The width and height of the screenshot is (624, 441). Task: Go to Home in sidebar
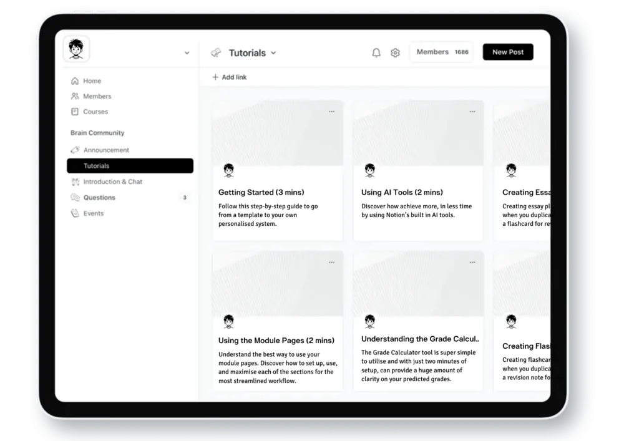(130, 80)
